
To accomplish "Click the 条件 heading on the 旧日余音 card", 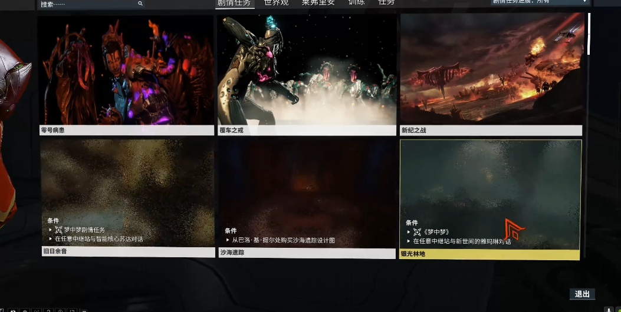I will pyautogui.click(x=53, y=221).
